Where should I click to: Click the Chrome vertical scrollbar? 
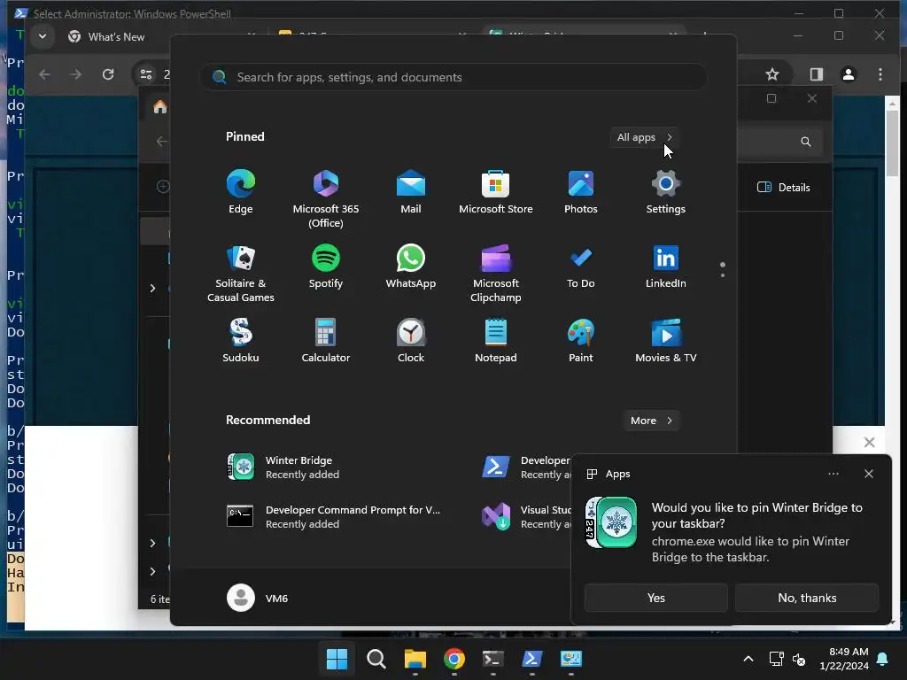point(892,142)
